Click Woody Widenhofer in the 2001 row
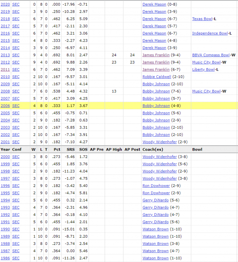 point(159,142)
